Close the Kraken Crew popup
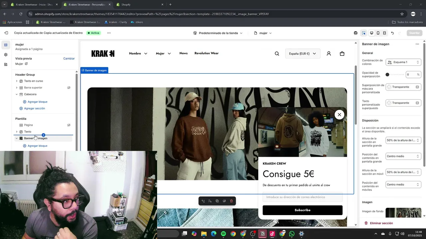Viewport: 426px width, 239px height. click(x=339, y=115)
